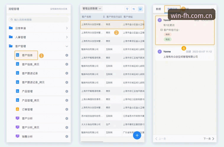Screen dimensions: 224x147
Task: Click the orange form icon beside 订单管理
Action: [x=17, y=109]
